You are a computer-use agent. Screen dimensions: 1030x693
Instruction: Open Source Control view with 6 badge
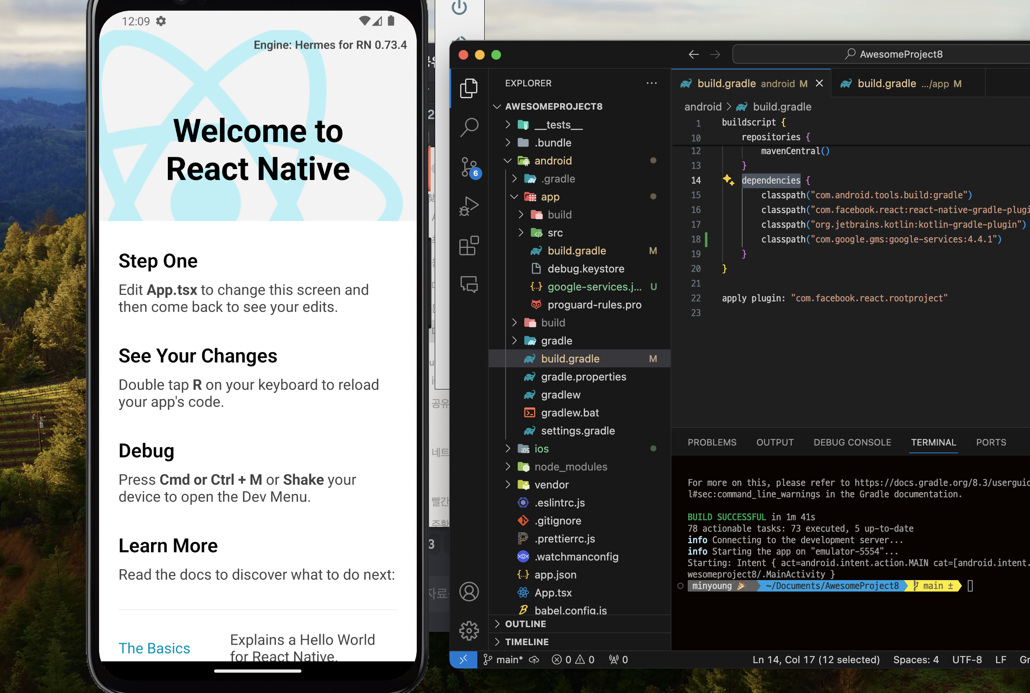[x=470, y=167]
